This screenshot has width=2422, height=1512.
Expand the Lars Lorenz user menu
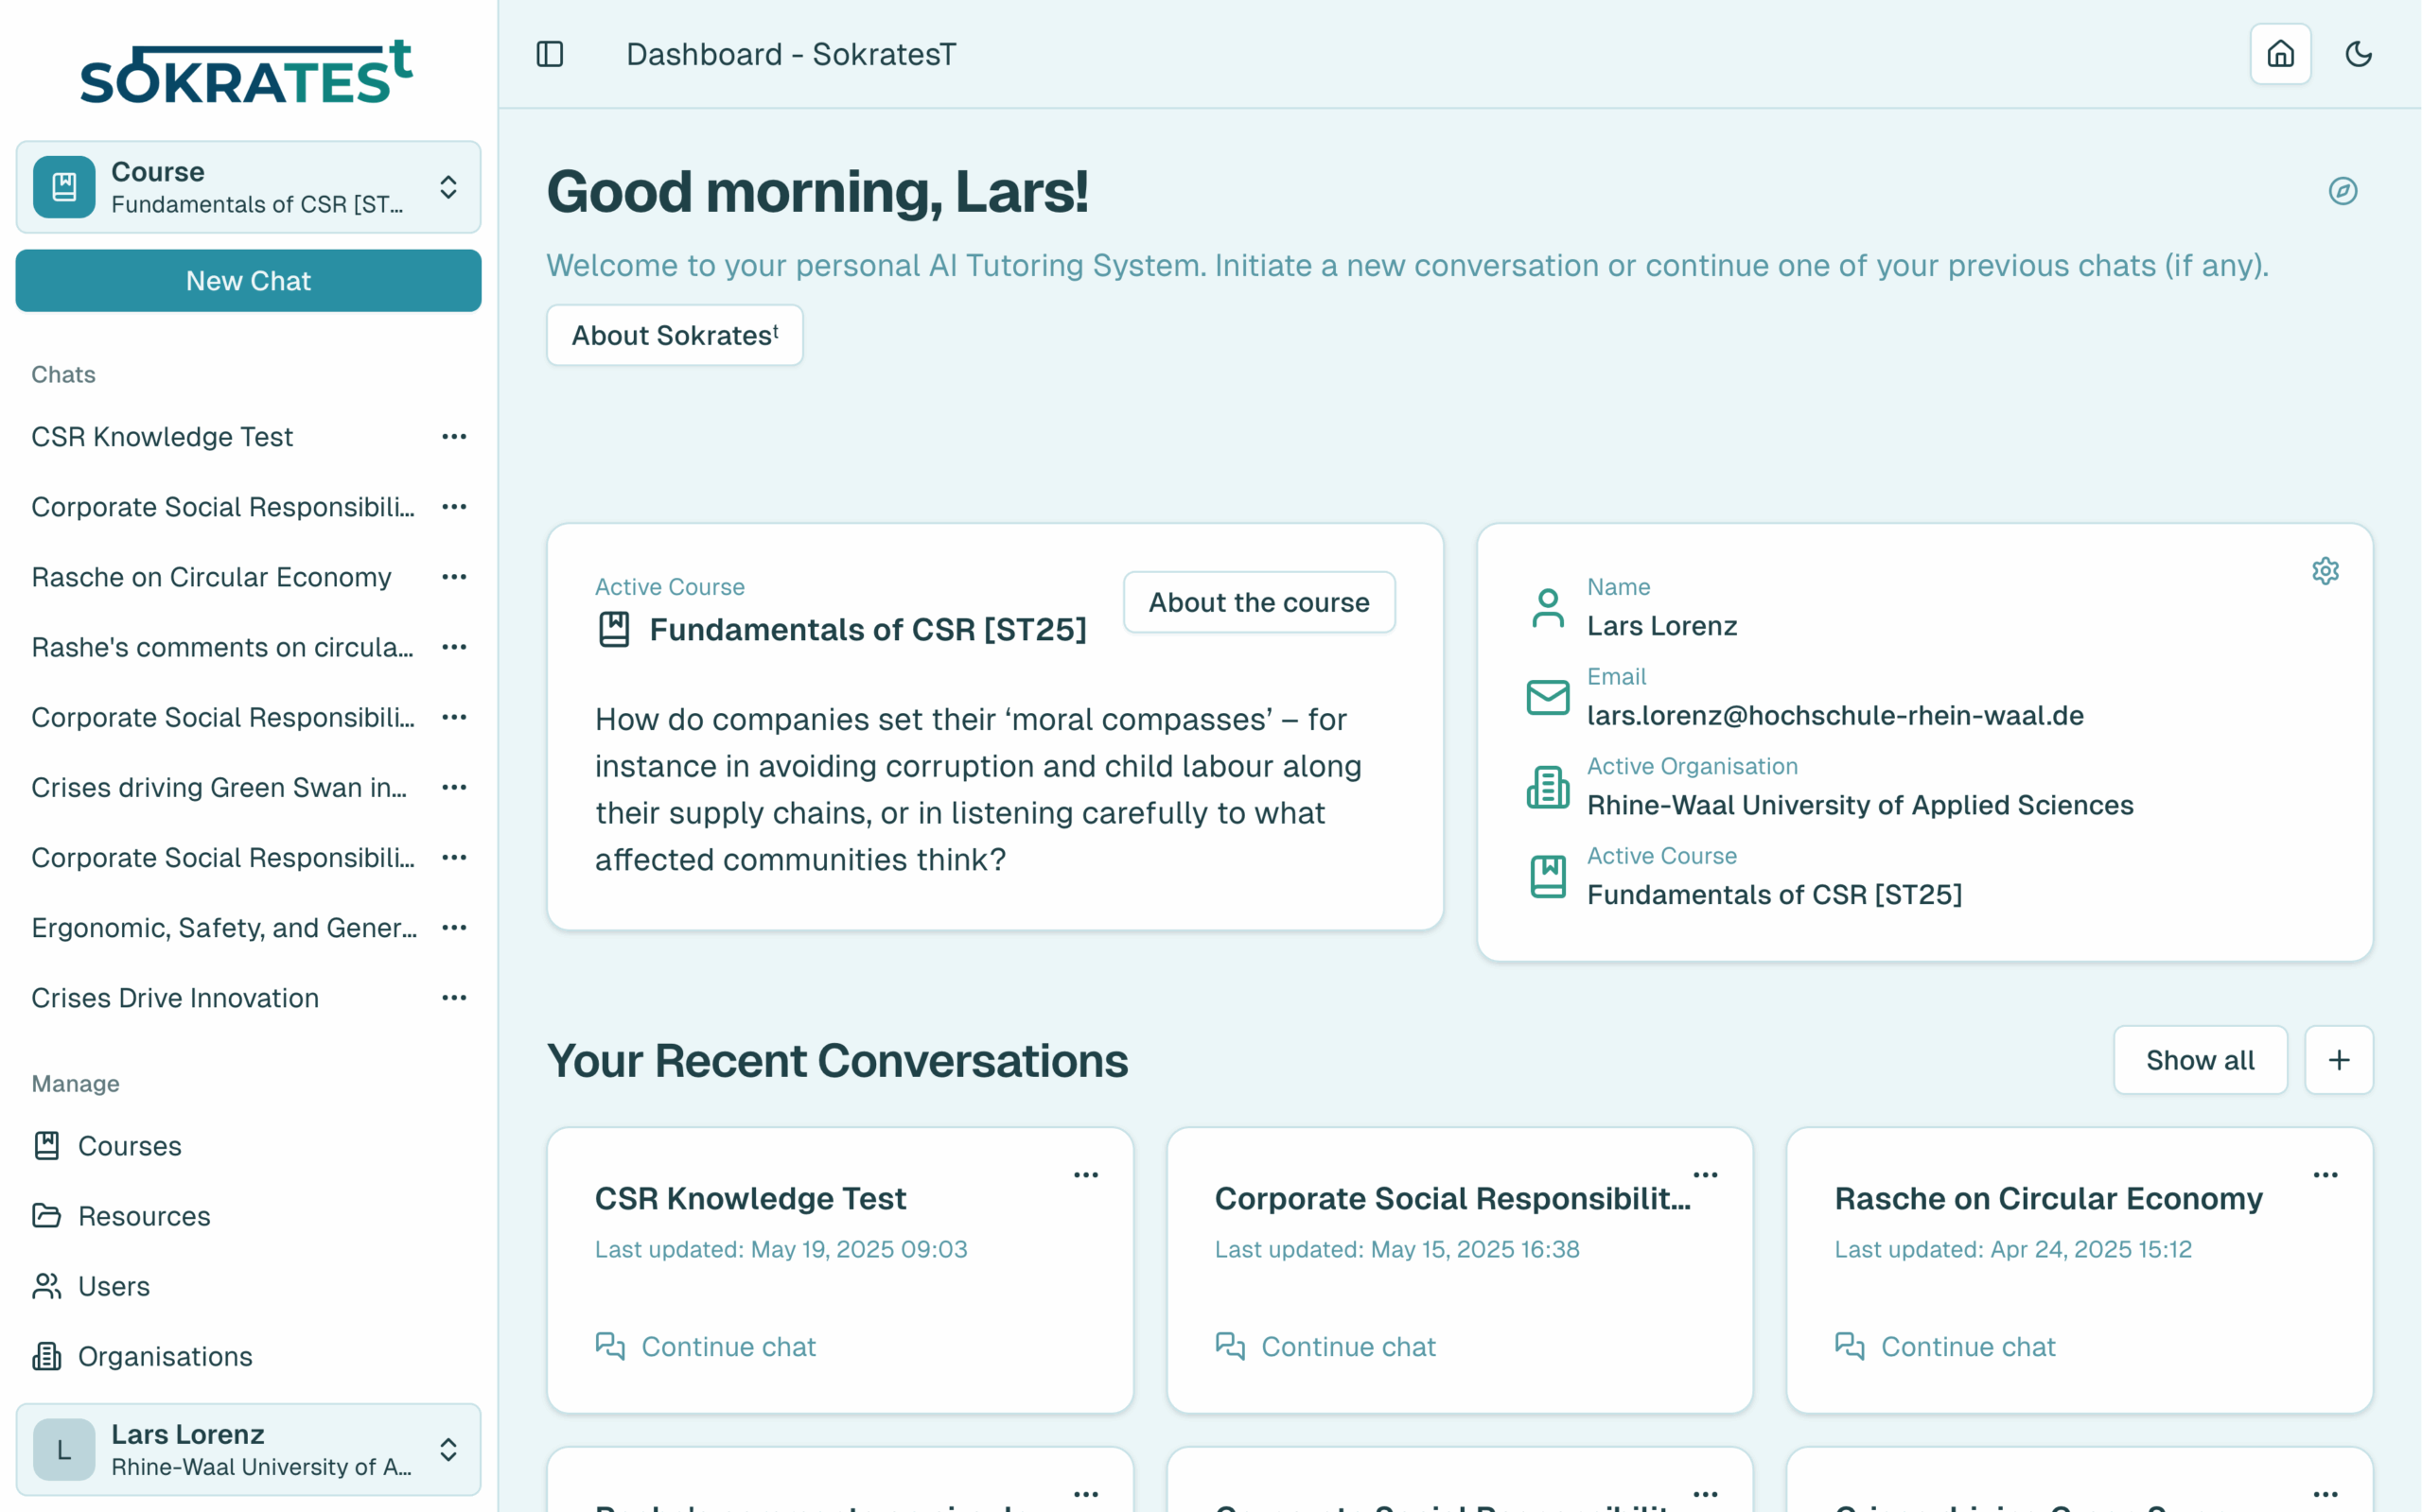click(248, 1450)
